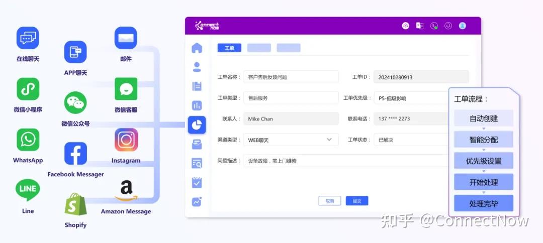The image size is (543, 243).
Task: Click the 开始处理 workflow step
Action: (x=484, y=182)
